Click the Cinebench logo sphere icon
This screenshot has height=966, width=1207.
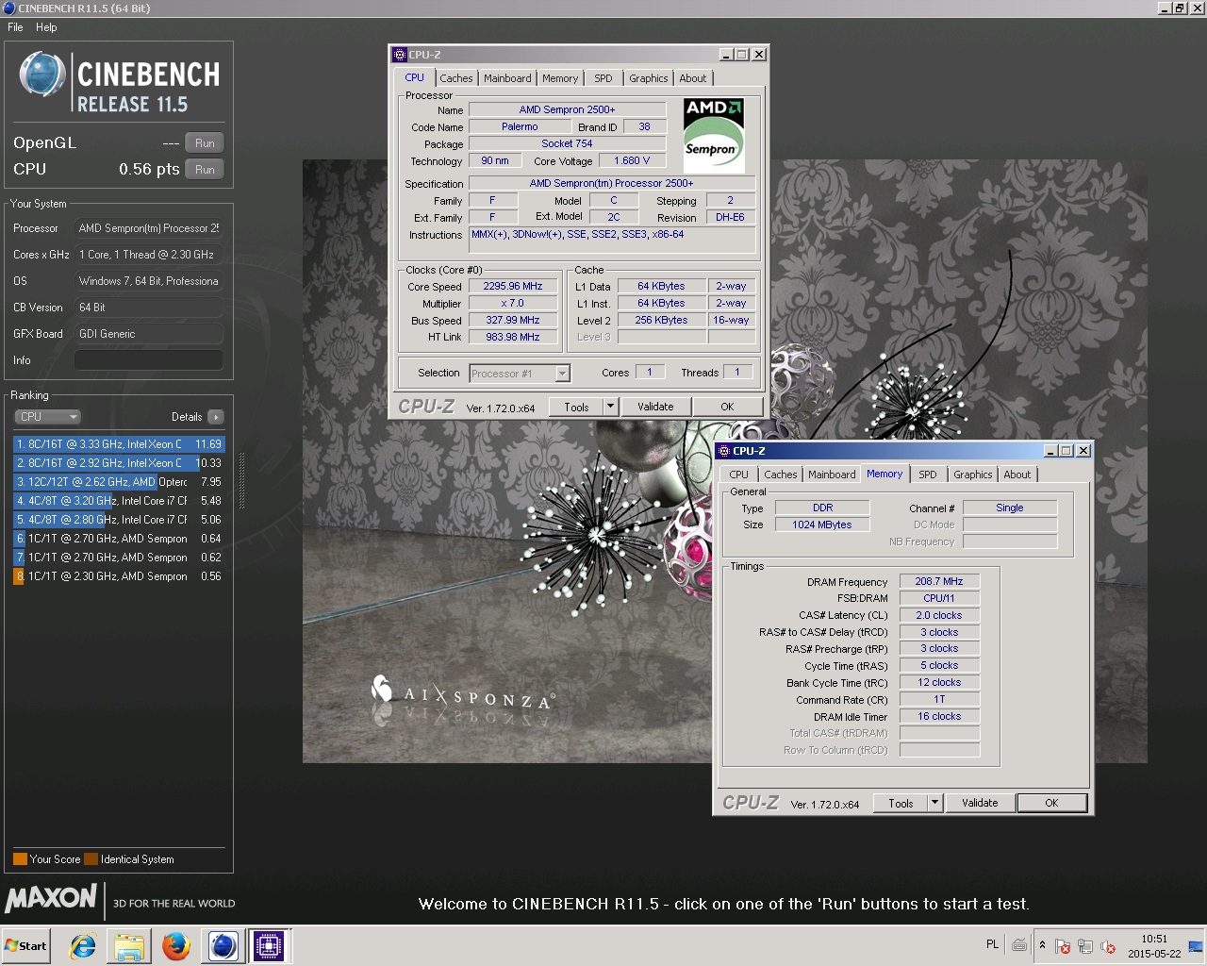click(x=42, y=75)
